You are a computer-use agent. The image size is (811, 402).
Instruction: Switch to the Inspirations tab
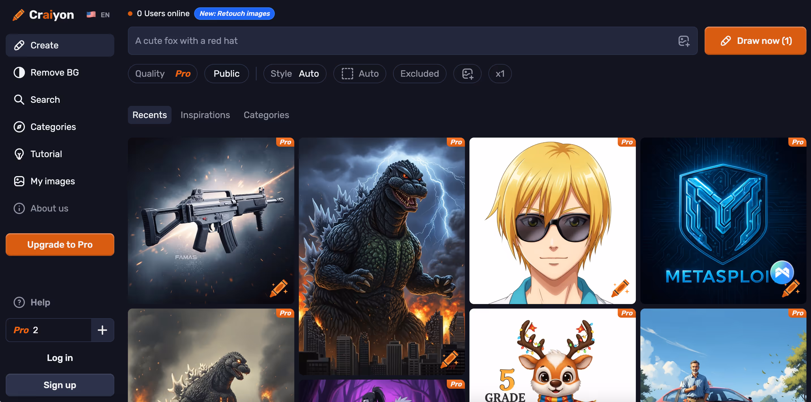tap(205, 115)
